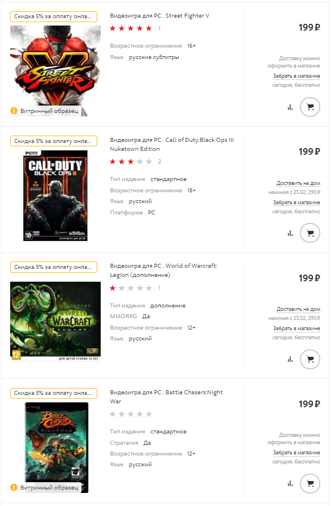331x506 pixels.
Task: Compare Call of Duty Black Ops III icon
Action: tap(290, 233)
